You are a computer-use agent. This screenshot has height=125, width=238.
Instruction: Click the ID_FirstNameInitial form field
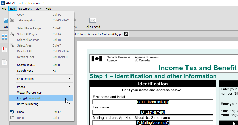tap(153, 102)
